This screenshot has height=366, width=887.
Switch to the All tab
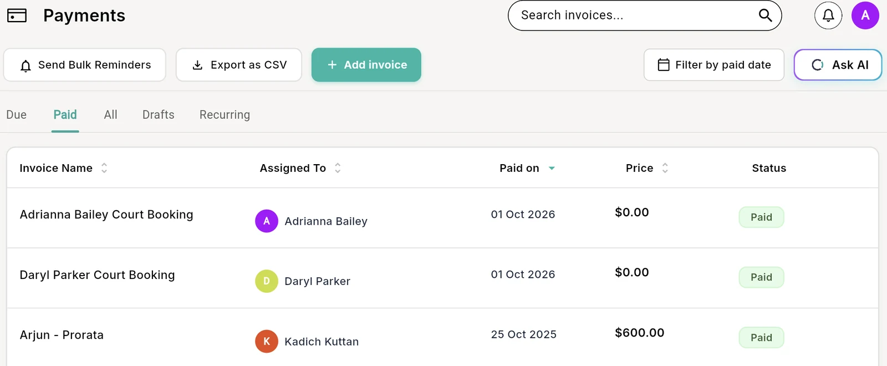coord(111,115)
